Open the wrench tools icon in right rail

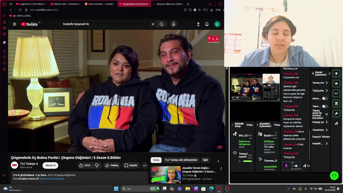point(336,113)
